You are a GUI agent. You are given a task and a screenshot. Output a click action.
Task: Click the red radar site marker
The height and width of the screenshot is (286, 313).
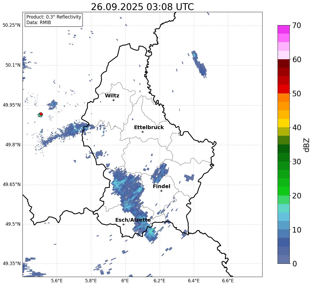pyautogui.click(x=41, y=114)
